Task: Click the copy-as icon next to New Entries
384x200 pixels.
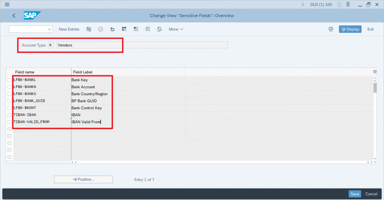Action: [89, 29]
